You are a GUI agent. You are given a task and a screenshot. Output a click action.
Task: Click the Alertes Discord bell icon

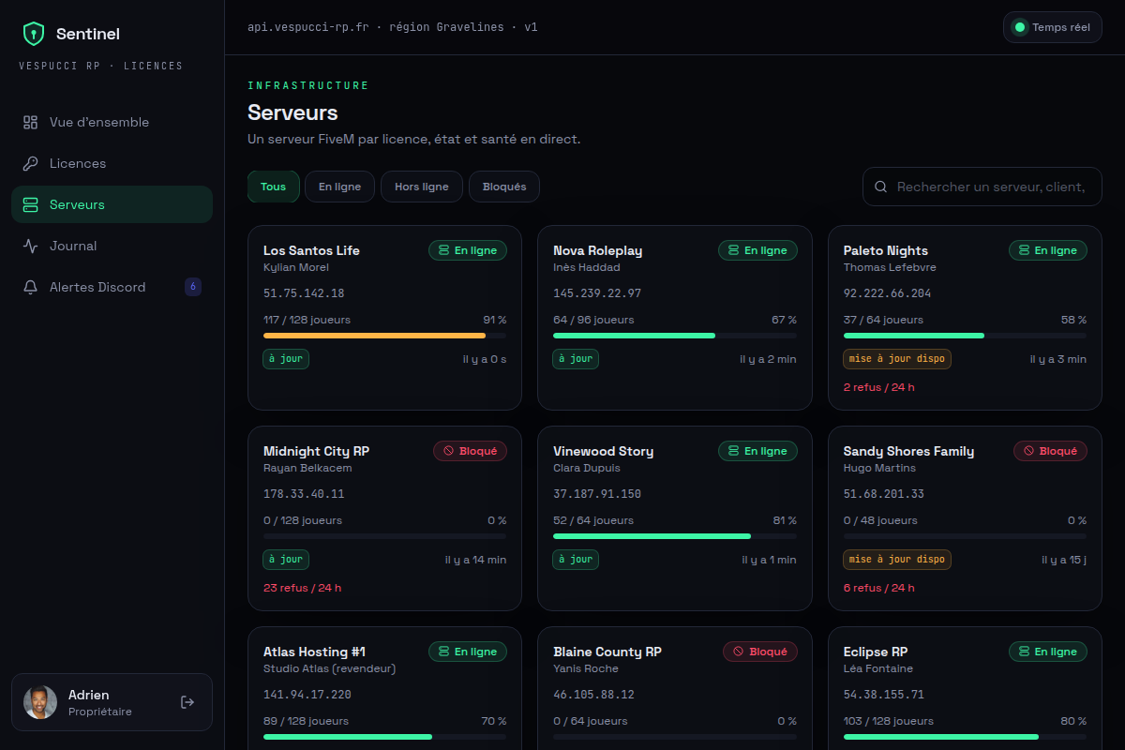pos(31,287)
